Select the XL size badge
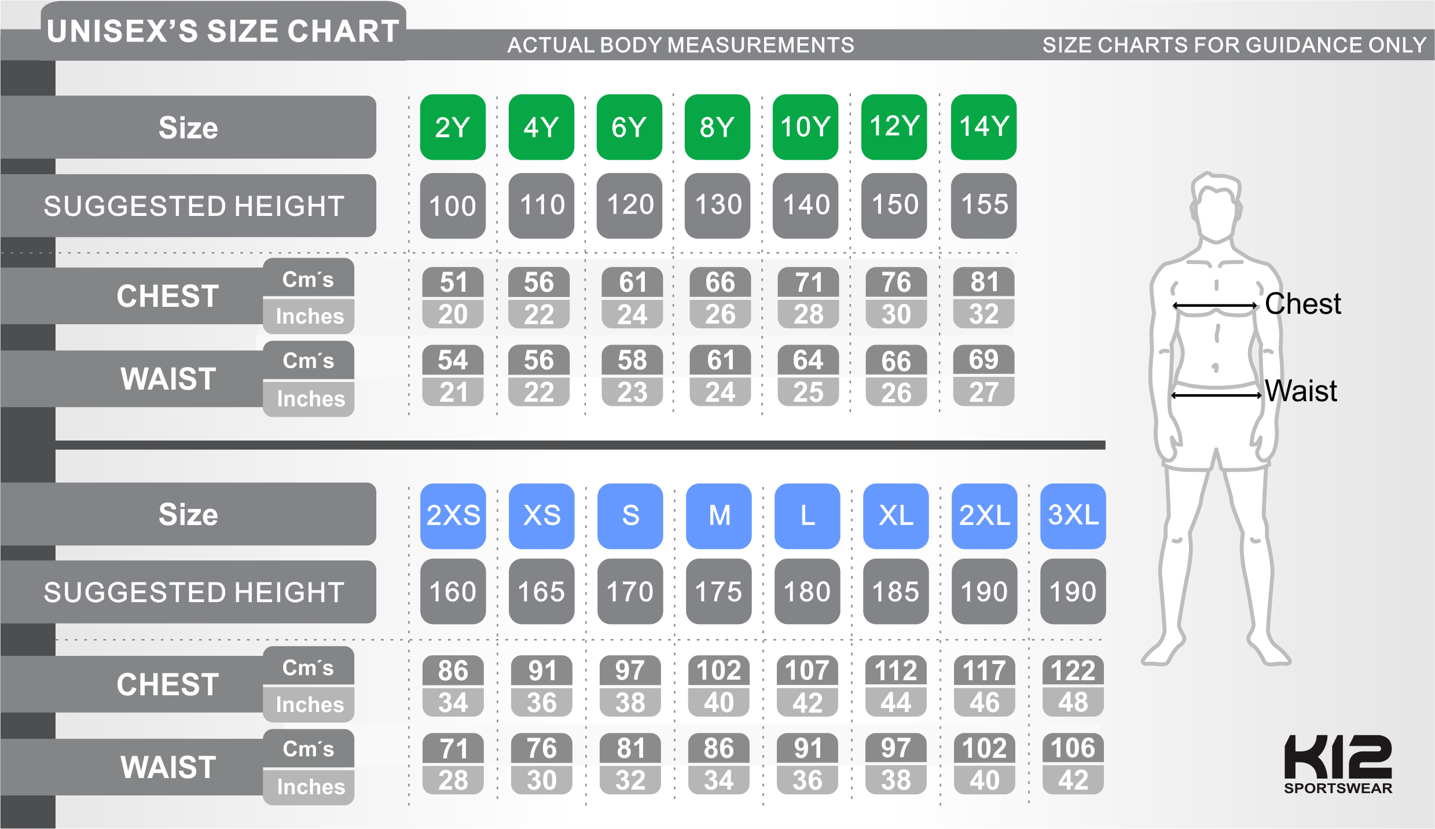Viewport: 1435px width, 829px height. [x=896, y=515]
